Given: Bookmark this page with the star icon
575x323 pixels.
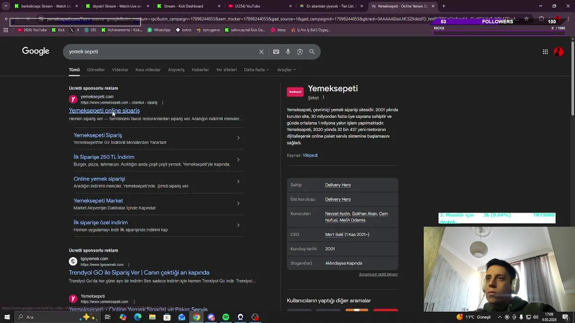Looking at the screenshot, I should coord(526,19).
